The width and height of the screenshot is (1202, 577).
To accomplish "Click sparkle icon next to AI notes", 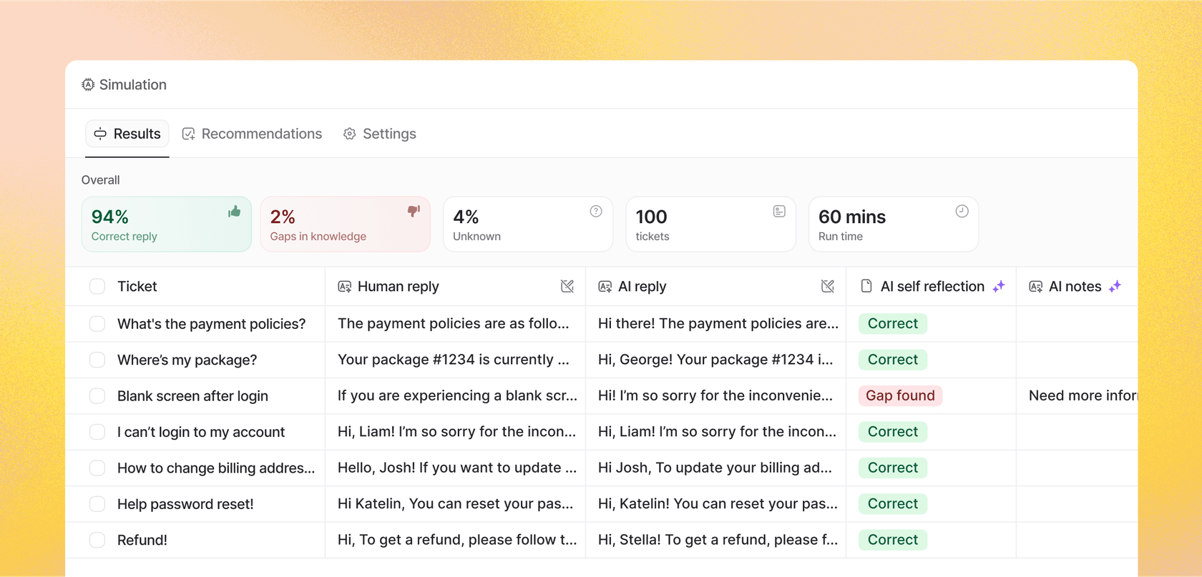I will [x=1115, y=287].
